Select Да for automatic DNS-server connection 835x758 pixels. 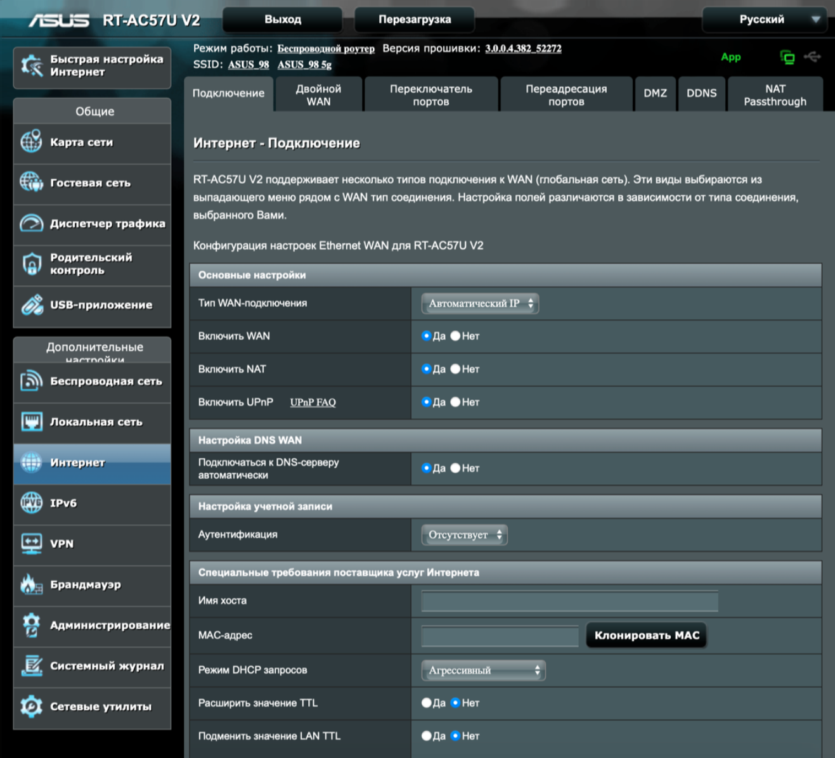(426, 468)
